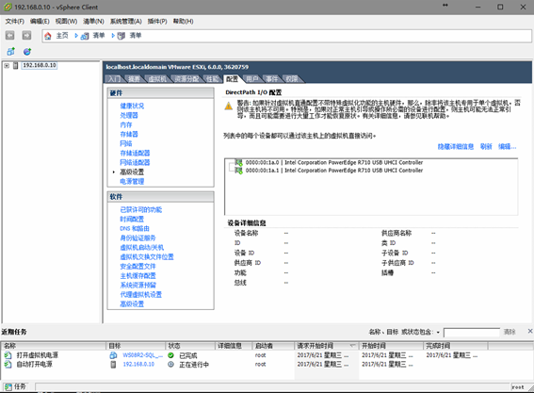This screenshot has width=534, height=393.
Task: Switch to the 用户 tab
Action: pos(252,79)
